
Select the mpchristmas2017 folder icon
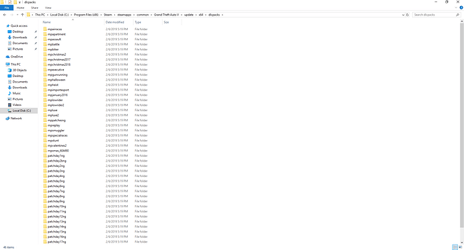point(45,60)
